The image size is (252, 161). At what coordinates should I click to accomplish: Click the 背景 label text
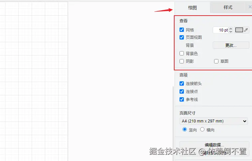[x=190, y=45]
